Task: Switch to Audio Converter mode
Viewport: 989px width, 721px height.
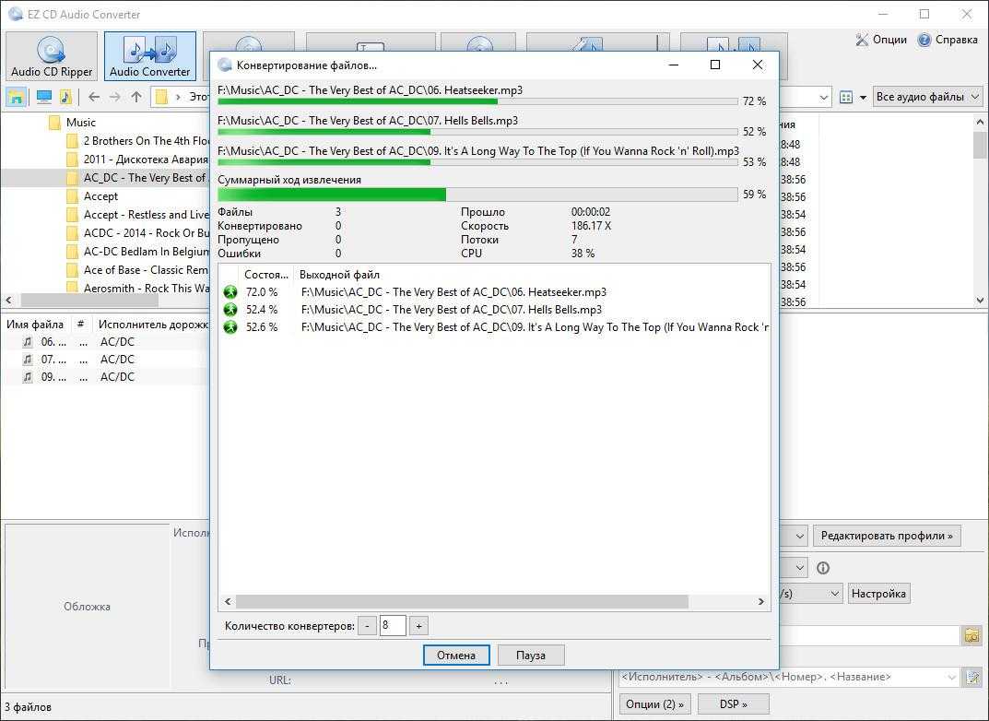Action: click(x=149, y=56)
